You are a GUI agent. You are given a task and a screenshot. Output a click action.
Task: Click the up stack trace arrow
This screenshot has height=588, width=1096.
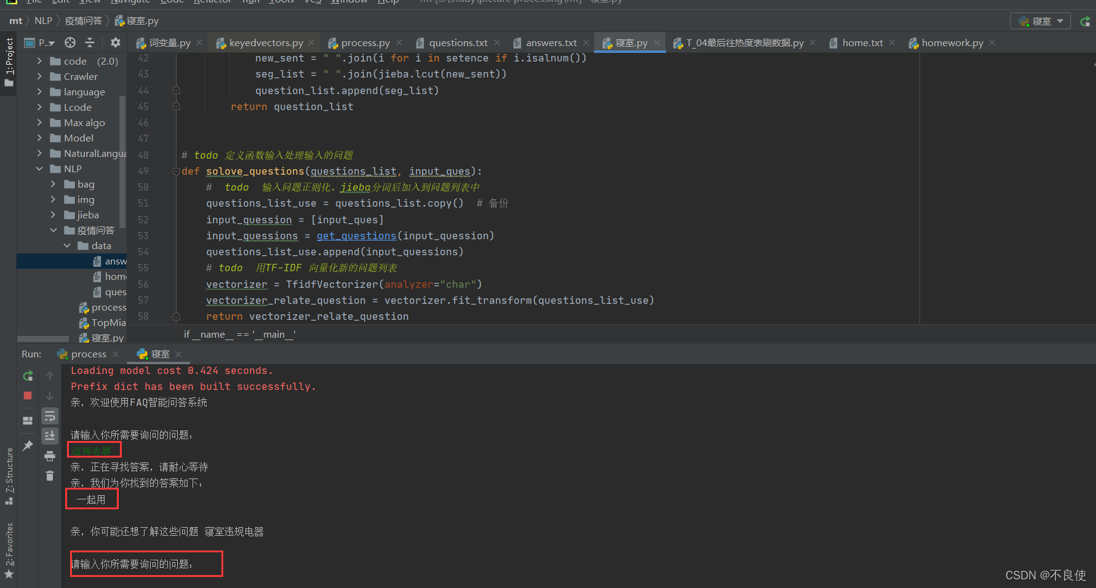click(x=50, y=376)
